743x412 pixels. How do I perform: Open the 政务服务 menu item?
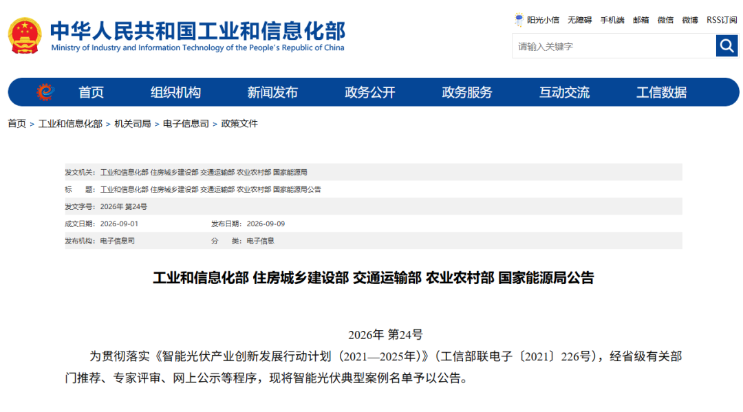click(467, 92)
